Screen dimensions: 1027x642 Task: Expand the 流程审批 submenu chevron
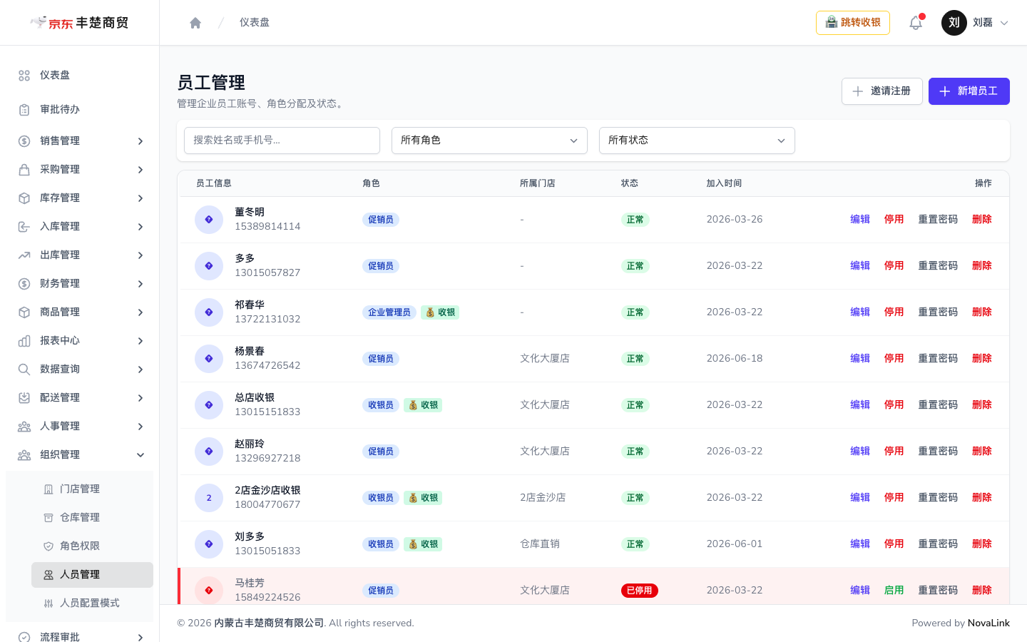[140, 637]
